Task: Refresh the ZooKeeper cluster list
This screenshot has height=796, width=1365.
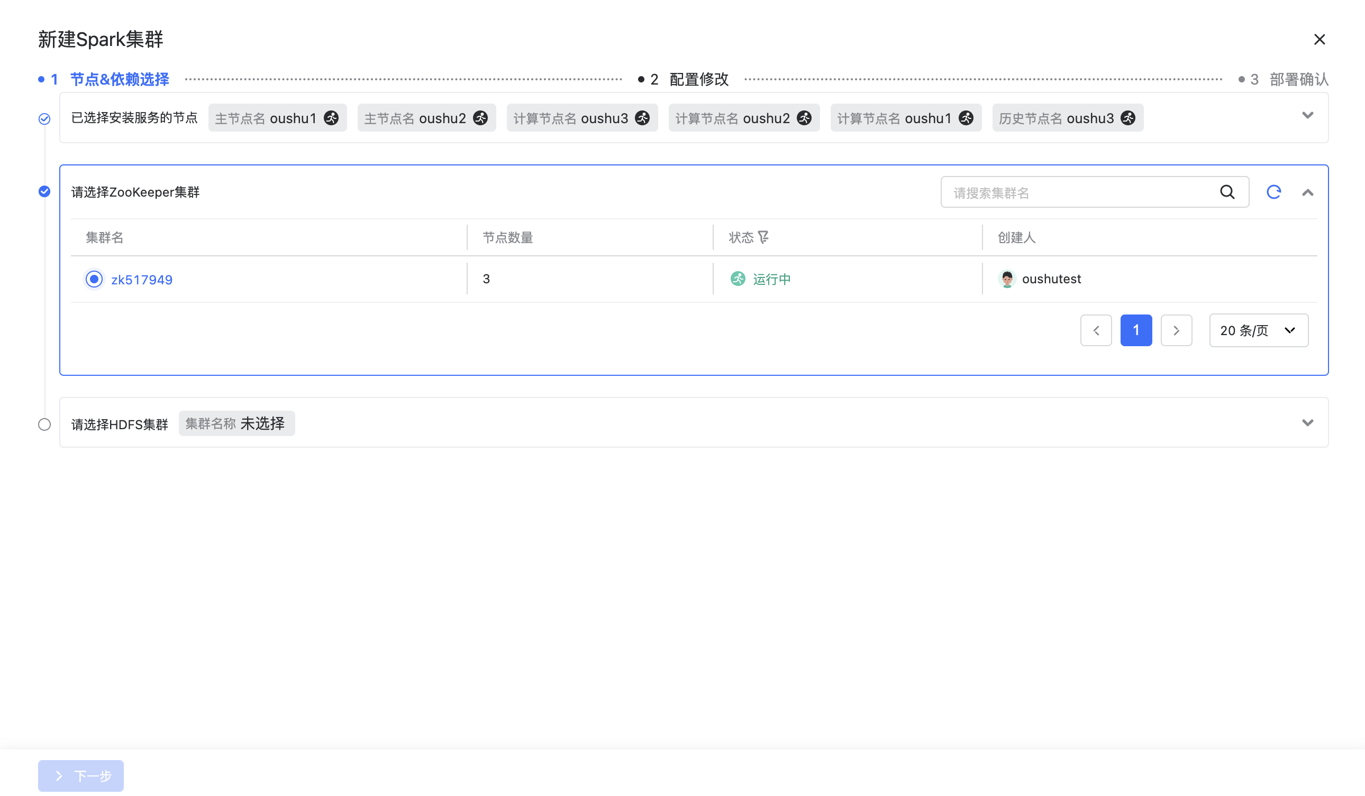Action: (1273, 192)
